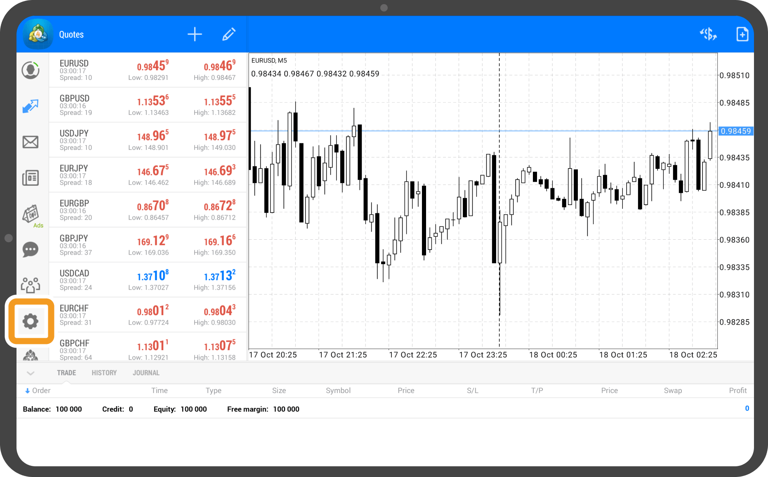Screen dimensions: 768x477
Task: Open the account profile icon
Action: tap(31, 70)
